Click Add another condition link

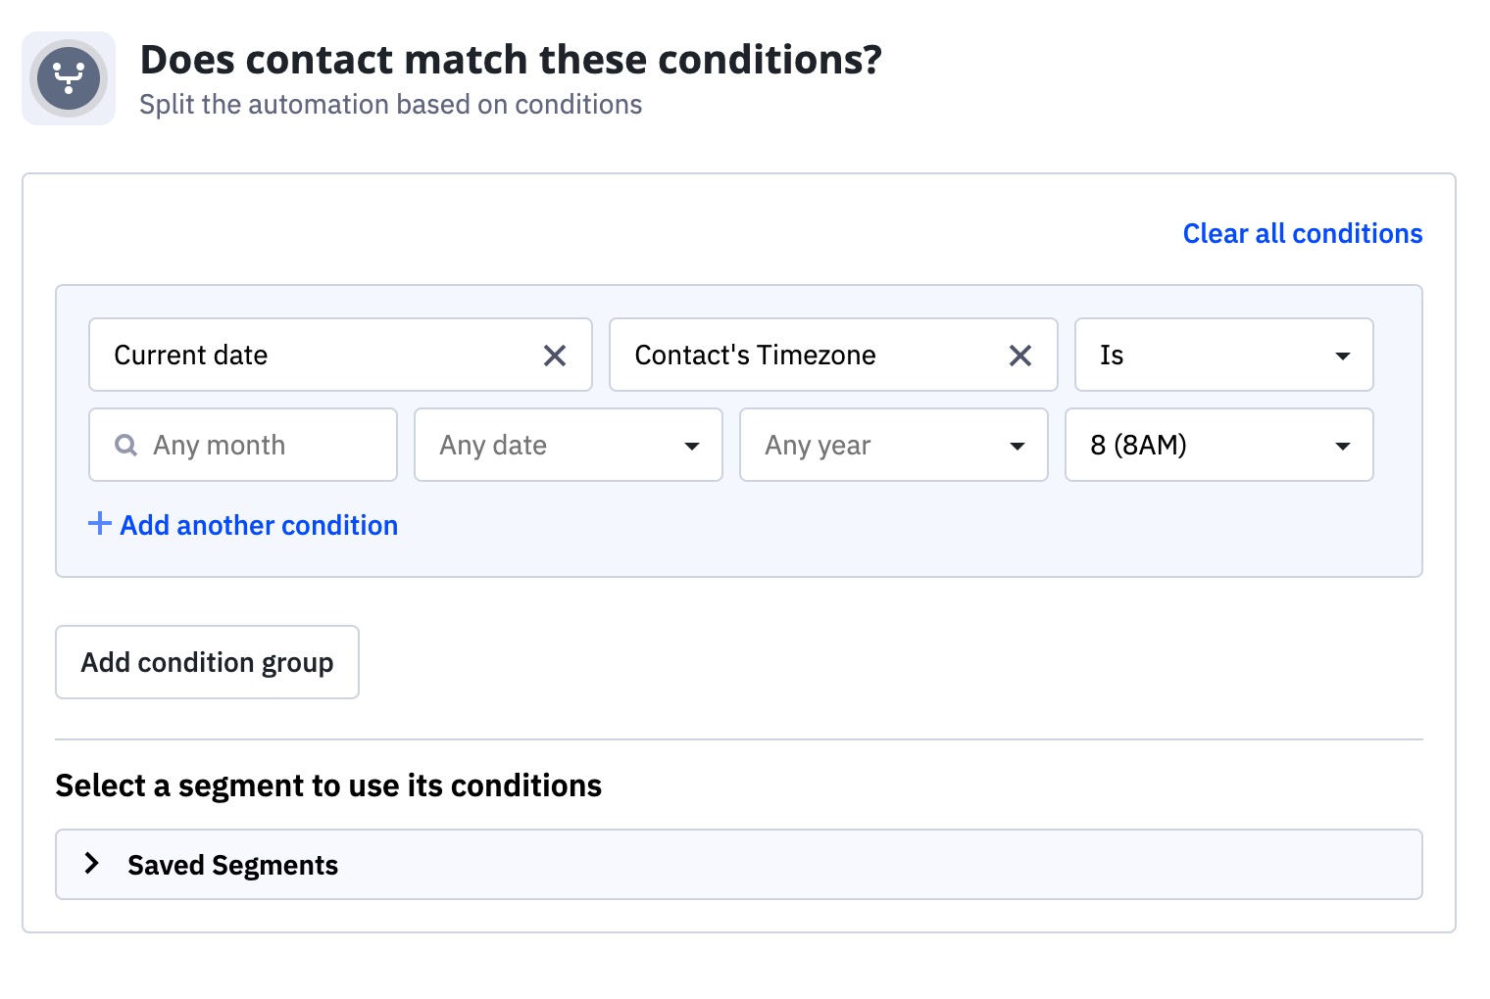click(259, 526)
